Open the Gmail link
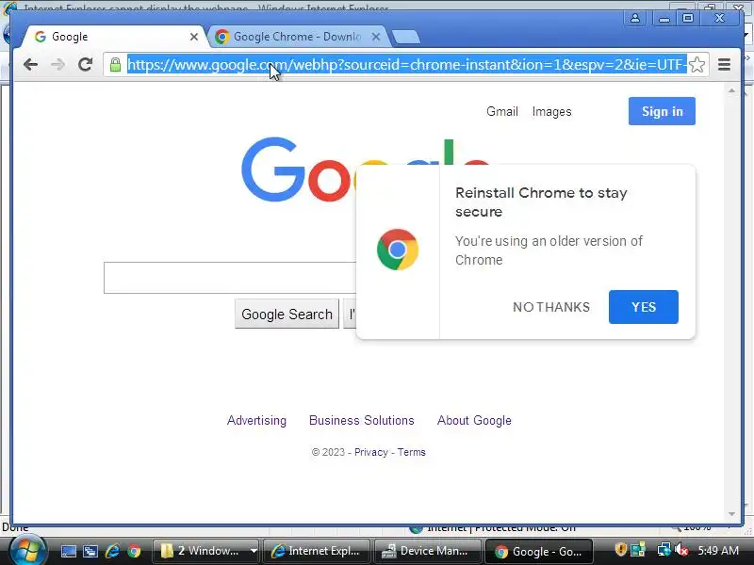The width and height of the screenshot is (754, 565). (502, 111)
